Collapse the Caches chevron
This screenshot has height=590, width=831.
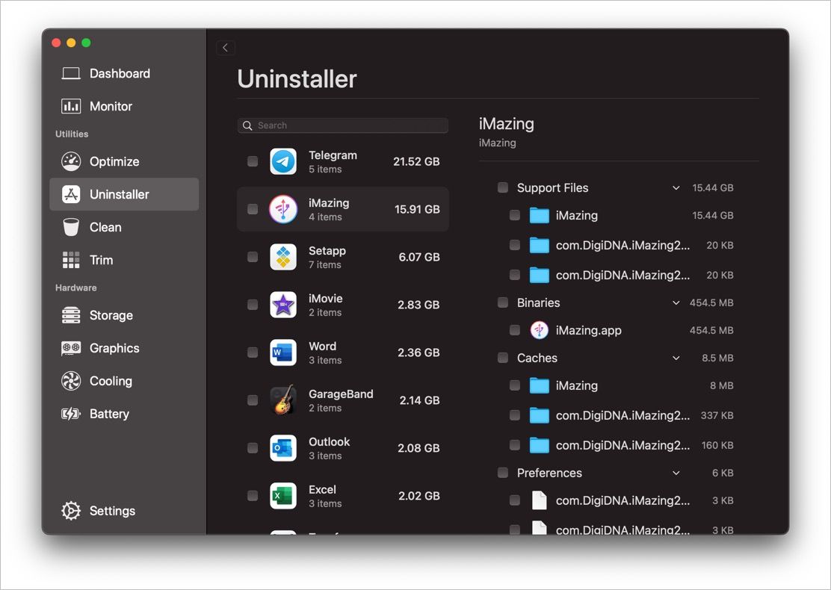coord(676,358)
